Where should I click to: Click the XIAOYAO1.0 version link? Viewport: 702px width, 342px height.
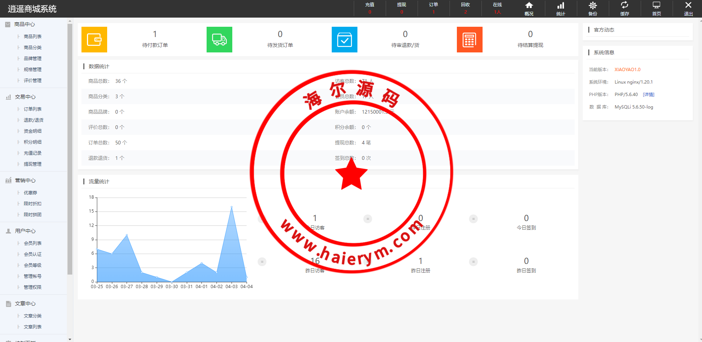[628, 70]
